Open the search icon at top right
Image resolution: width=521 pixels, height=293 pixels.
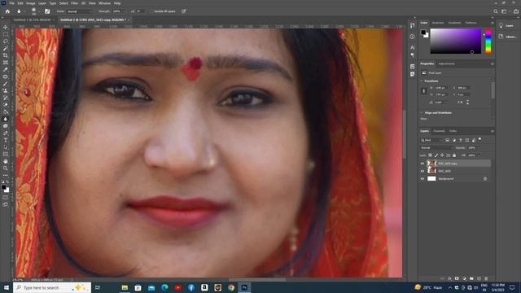click(496, 11)
